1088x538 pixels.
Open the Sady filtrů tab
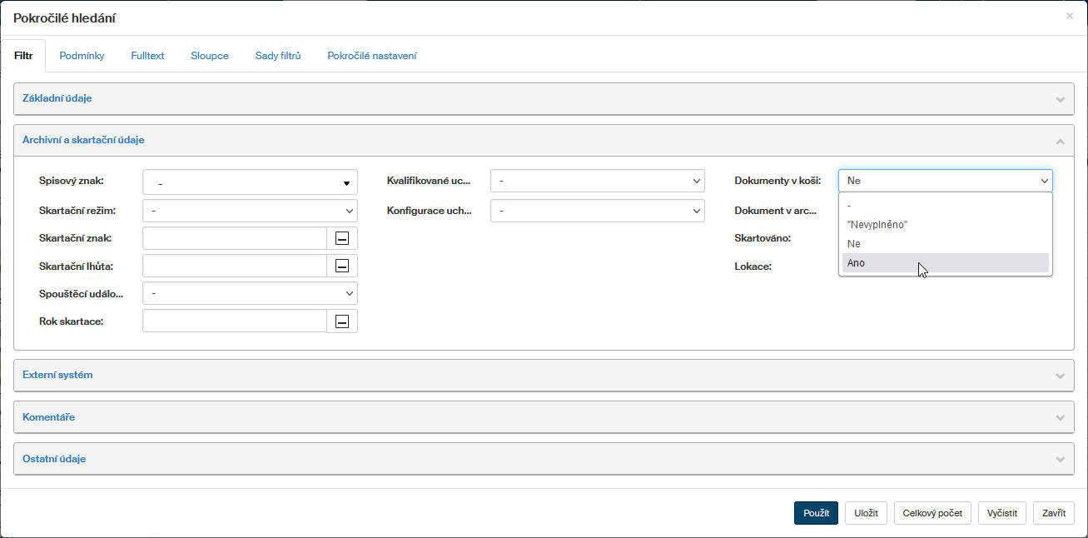tap(277, 56)
